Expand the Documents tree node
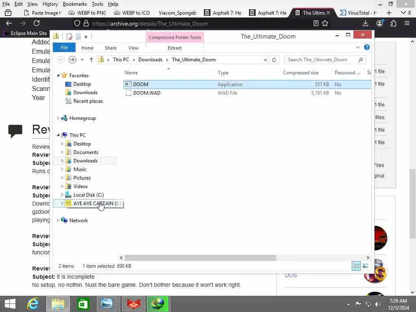This screenshot has height=312, width=416. point(62,152)
